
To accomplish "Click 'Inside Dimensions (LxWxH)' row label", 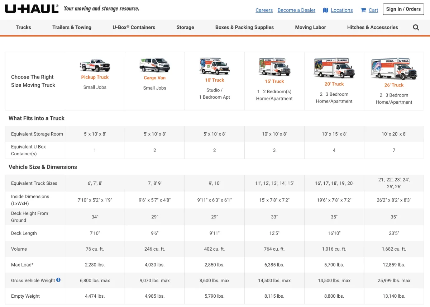I will [x=30, y=200].
